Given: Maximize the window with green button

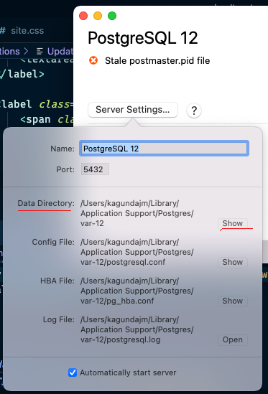Looking at the screenshot, I should pos(112,16).
